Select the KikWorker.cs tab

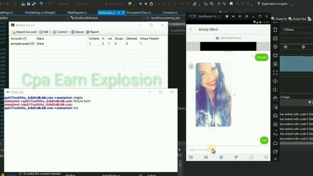107,13
